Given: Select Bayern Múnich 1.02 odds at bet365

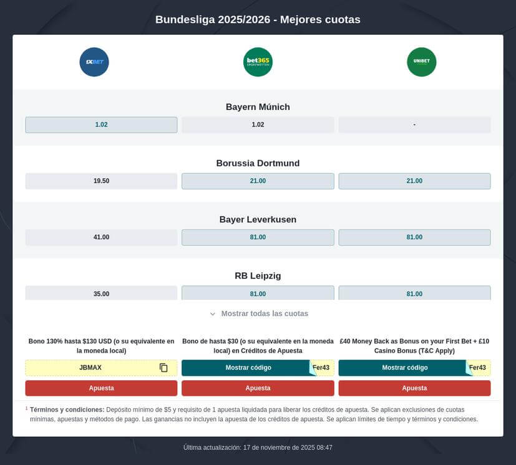Looking at the screenshot, I should click(258, 125).
